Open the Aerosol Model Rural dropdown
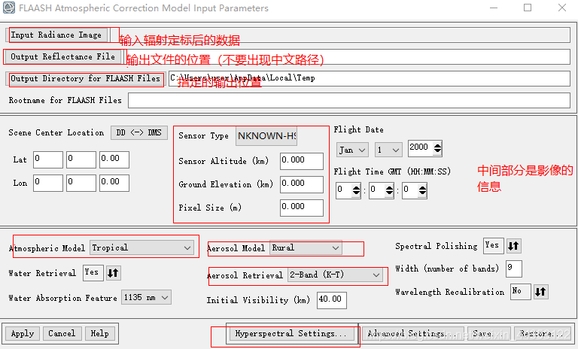Viewport: 578px width, 349px height. (306, 247)
